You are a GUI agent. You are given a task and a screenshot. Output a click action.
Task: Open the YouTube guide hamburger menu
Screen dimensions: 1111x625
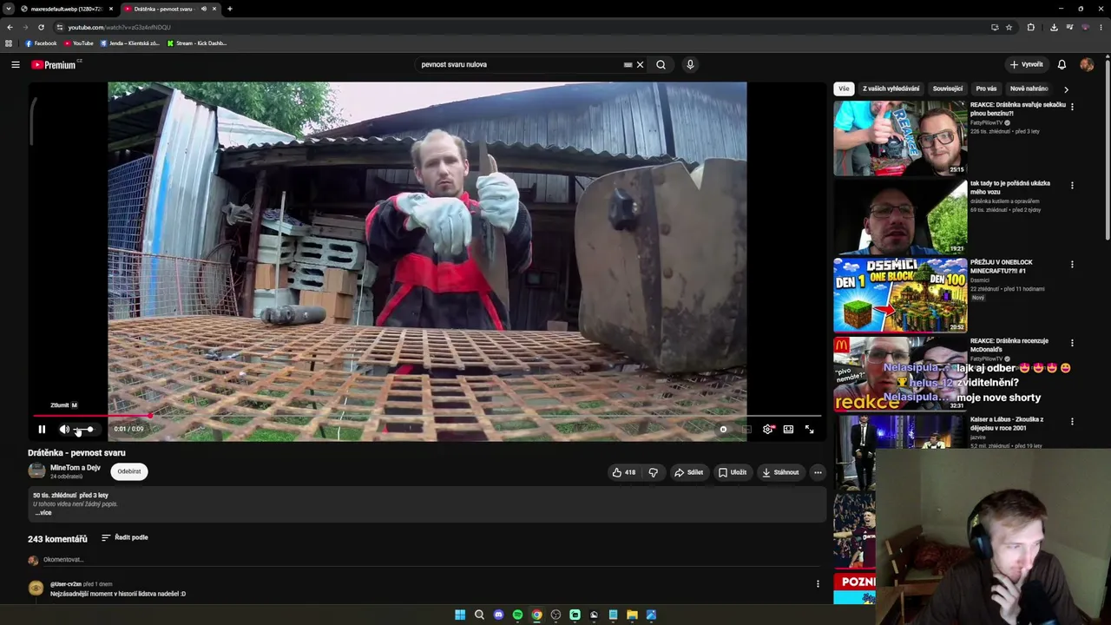pyautogui.click(x=16, y=64)
